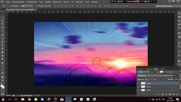Open the Фильтр menu
This screenshot has height=102, width=181.
point(66,2)
